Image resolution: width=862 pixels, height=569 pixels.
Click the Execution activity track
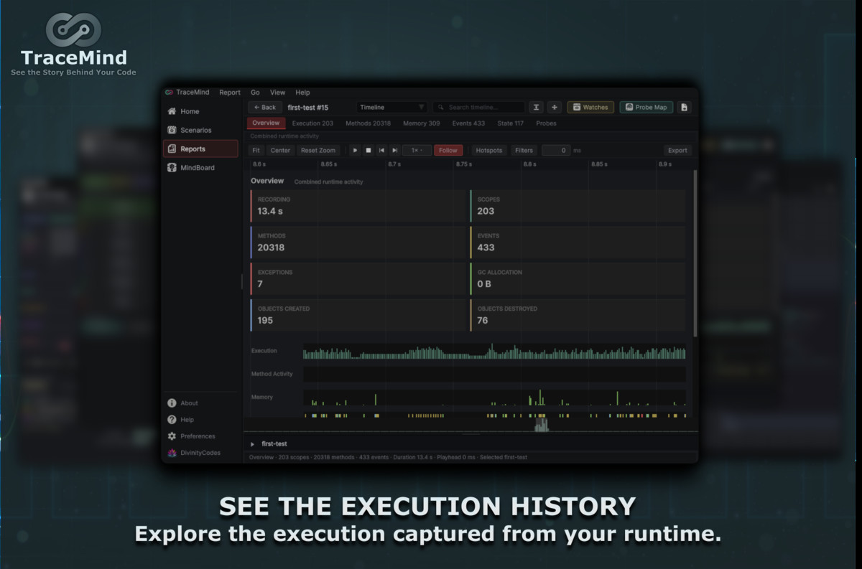(494, 352)
